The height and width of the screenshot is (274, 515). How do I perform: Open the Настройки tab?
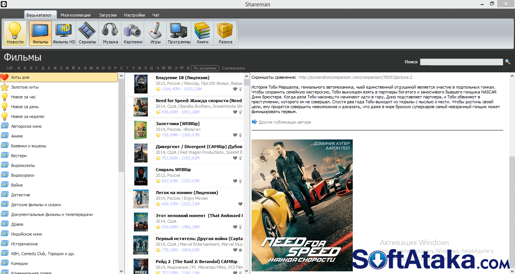pyautogui.click(x=134, y=15)
